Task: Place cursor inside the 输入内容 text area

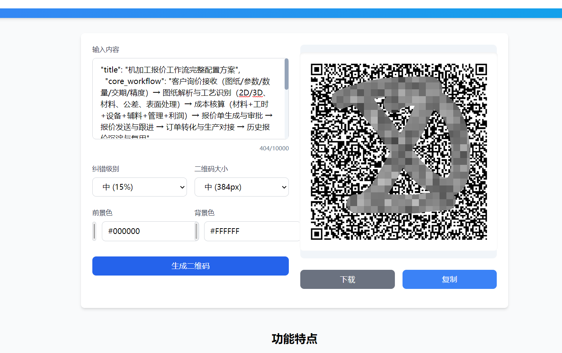Action: [183, 103]
